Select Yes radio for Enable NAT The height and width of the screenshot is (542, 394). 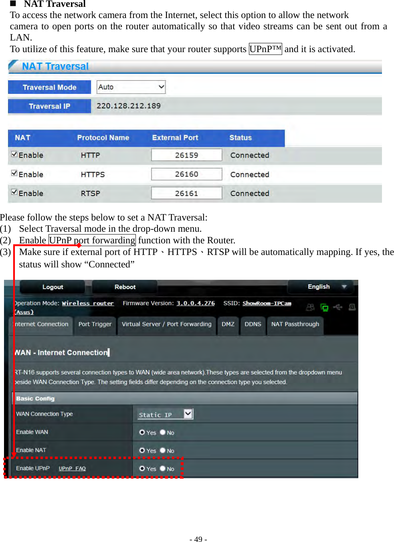point(142,450)
